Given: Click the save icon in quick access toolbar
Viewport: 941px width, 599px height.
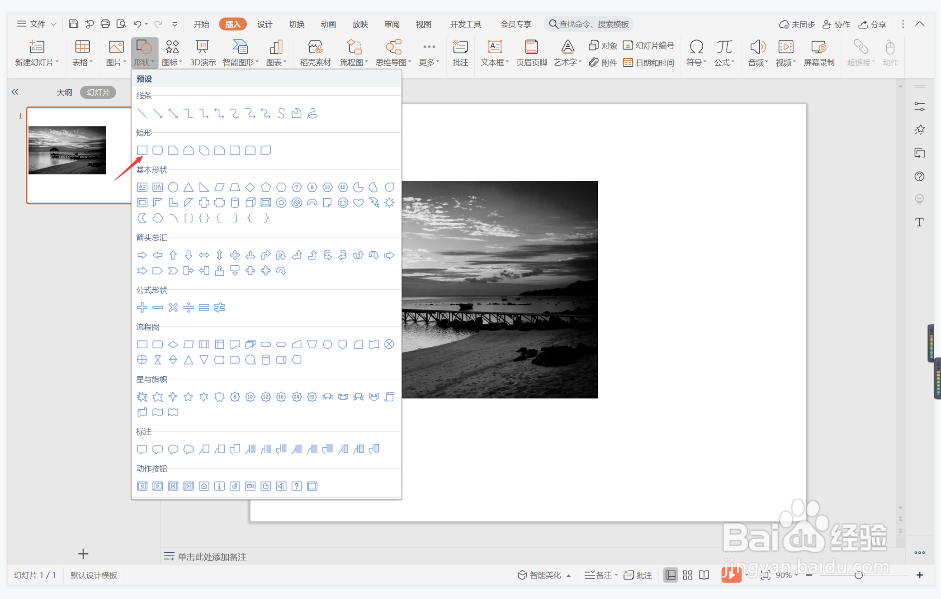Looking at the screenshot, I should click(x=73, y=24).
